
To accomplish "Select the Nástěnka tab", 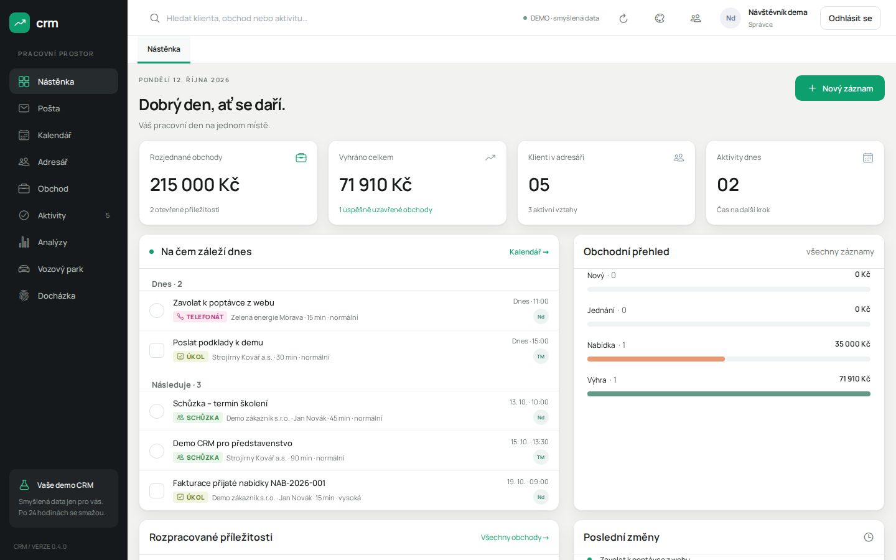I will [164, 49].
